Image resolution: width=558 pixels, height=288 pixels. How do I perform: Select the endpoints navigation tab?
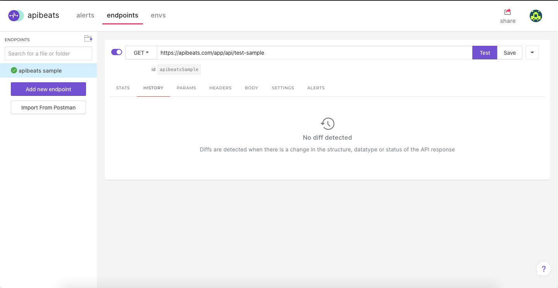click(x=122, y=16)
